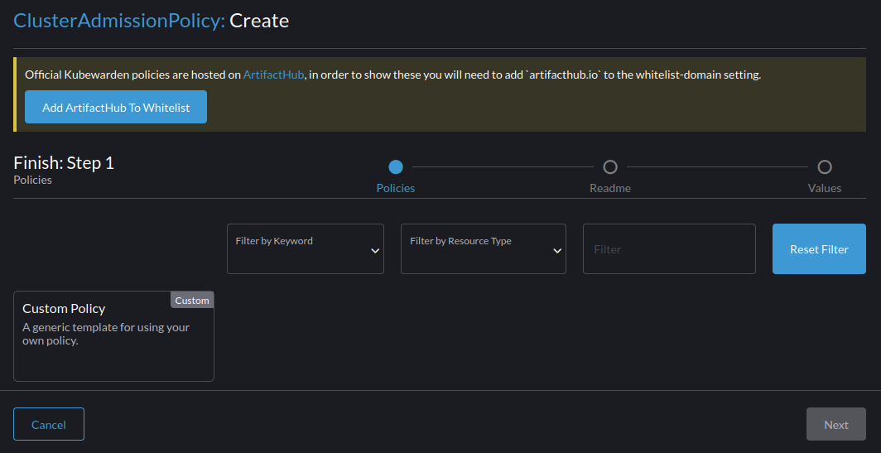Focus the Filter text input field
The height and width of the screenshot is (453, 881).
click(669, 248)
